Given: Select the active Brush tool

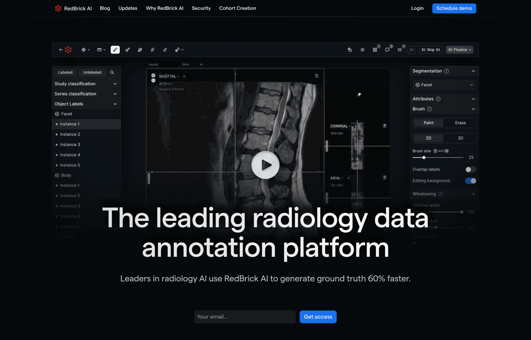Looking at the screenshot, I should click(x=115, y=50).
